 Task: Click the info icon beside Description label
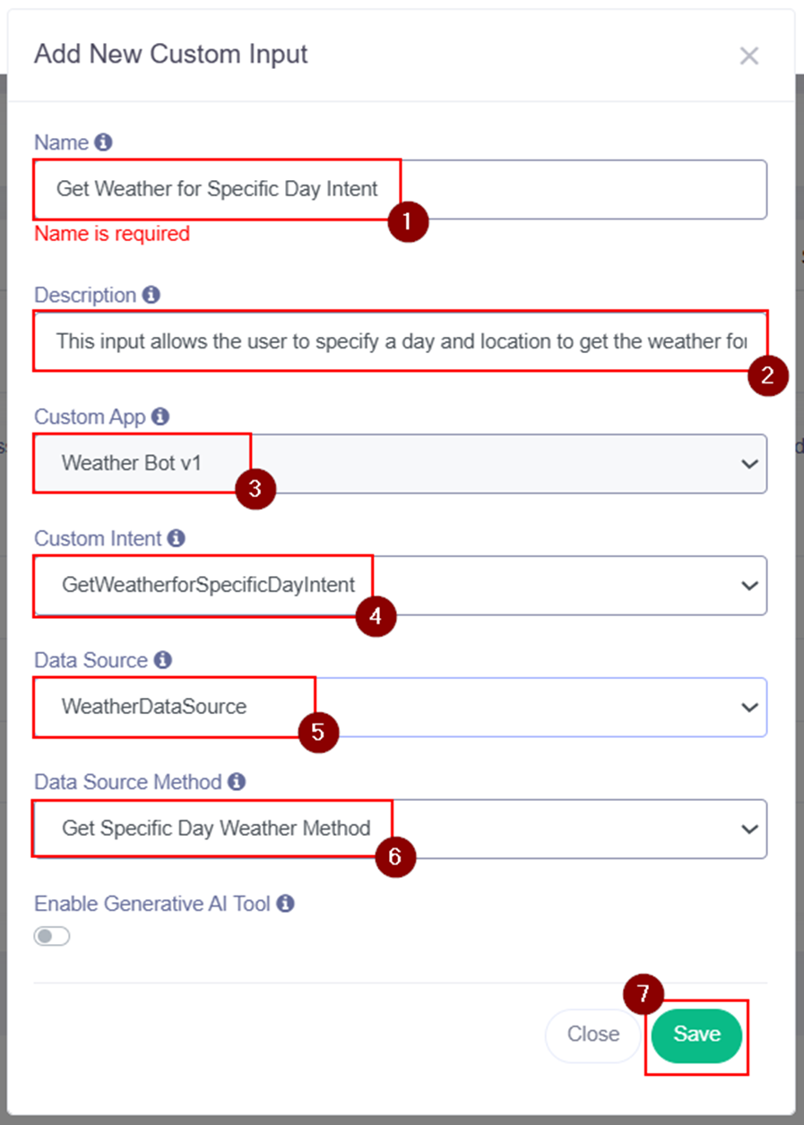coord(151,295)
